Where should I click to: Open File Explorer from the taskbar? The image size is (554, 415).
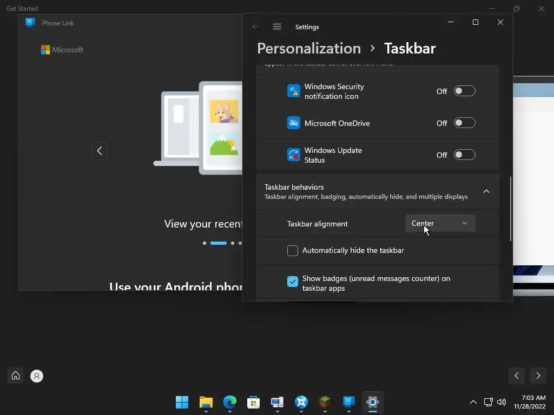click(x=206, y=402)
